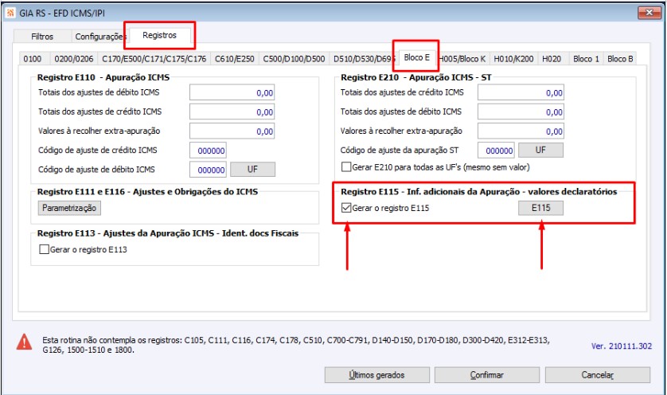Click E210 Totais dos ajustes de crédito ICMS field
Screen dimensions: 667x395
[x=521, y=92]
